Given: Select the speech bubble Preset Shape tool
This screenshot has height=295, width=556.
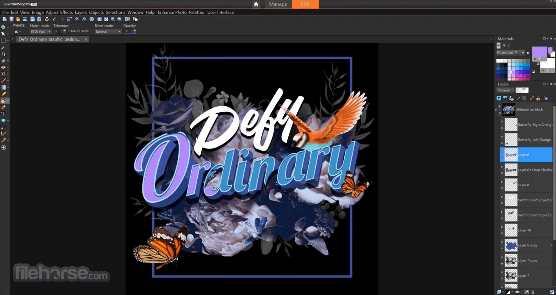Looking at the screenshot, I should pos(3,121).
